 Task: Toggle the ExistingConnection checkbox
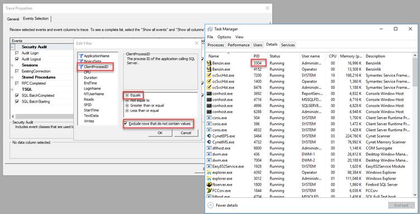17,71
